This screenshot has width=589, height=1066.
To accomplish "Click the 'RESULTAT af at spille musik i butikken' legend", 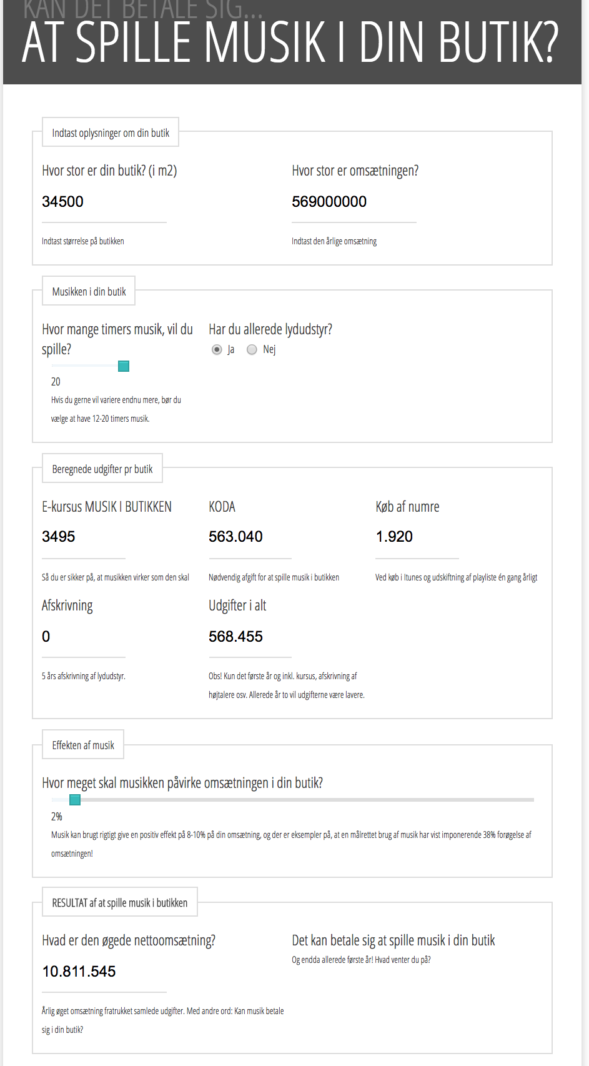I will pyautogui.click(x=120, y=902).
